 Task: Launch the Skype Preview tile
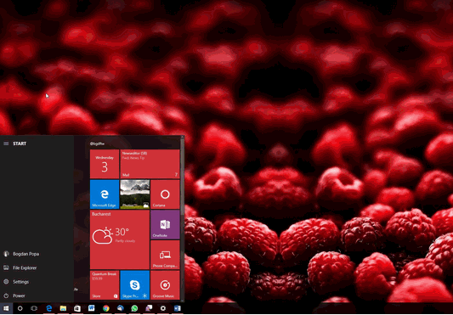coord(134,285)
